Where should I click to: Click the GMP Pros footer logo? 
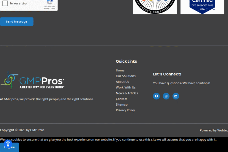click(x=32, y=80)
